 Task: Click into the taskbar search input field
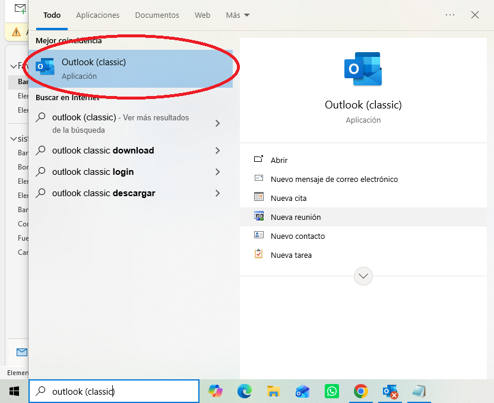coord(114,391)
